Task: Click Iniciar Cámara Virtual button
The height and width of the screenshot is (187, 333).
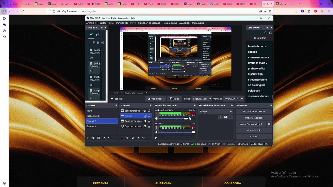Action: tap(251, 124)
